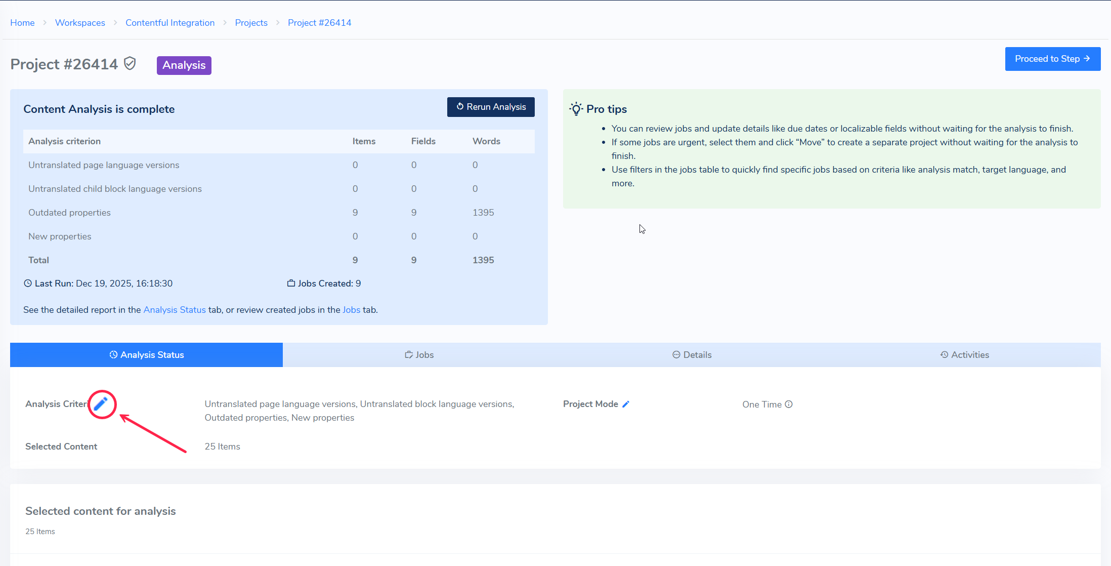The width and height of the screenshot is (1111, 566).
Task: Click the Total words value 1395
Action: (x=483, y=260)
